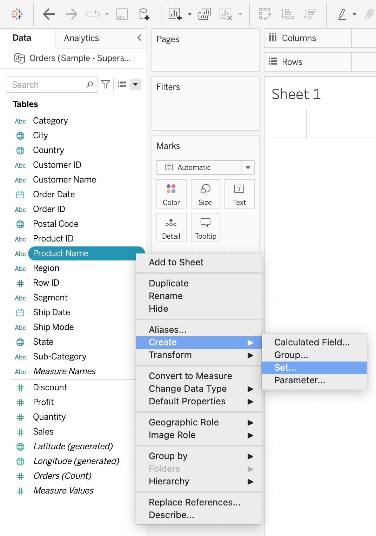Click the Tooltip marks button

point(206,227)
